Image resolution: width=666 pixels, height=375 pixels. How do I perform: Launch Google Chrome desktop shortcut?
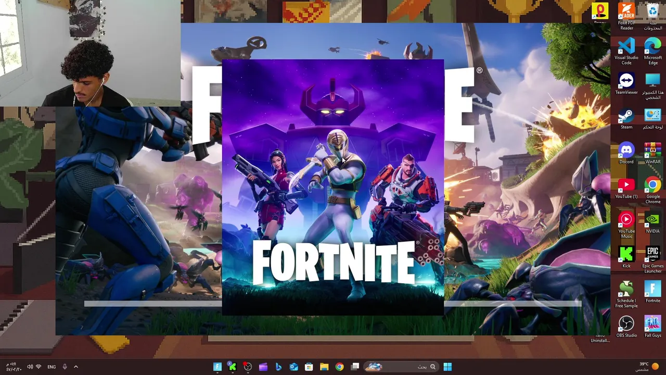click(653, 190)
